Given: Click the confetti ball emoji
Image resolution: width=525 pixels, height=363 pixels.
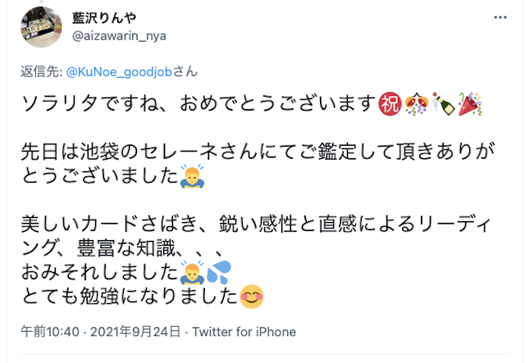Looking at the screenshot, I should click(416, 104).
